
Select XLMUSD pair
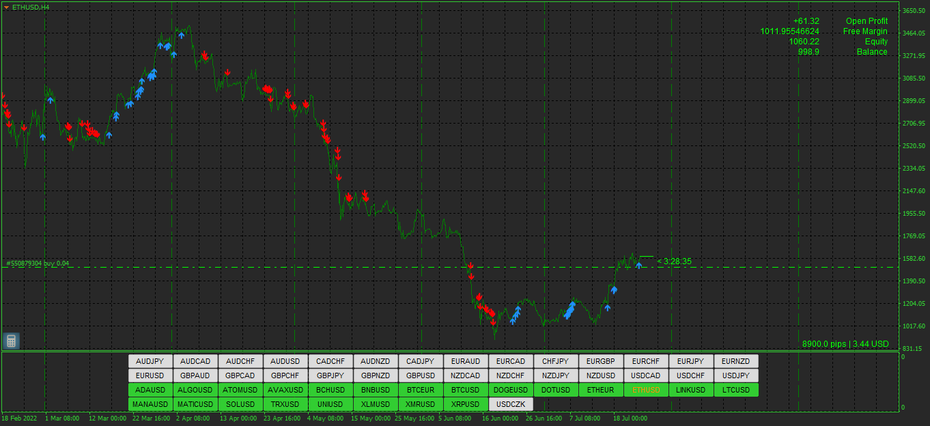[x=375, y=404]
